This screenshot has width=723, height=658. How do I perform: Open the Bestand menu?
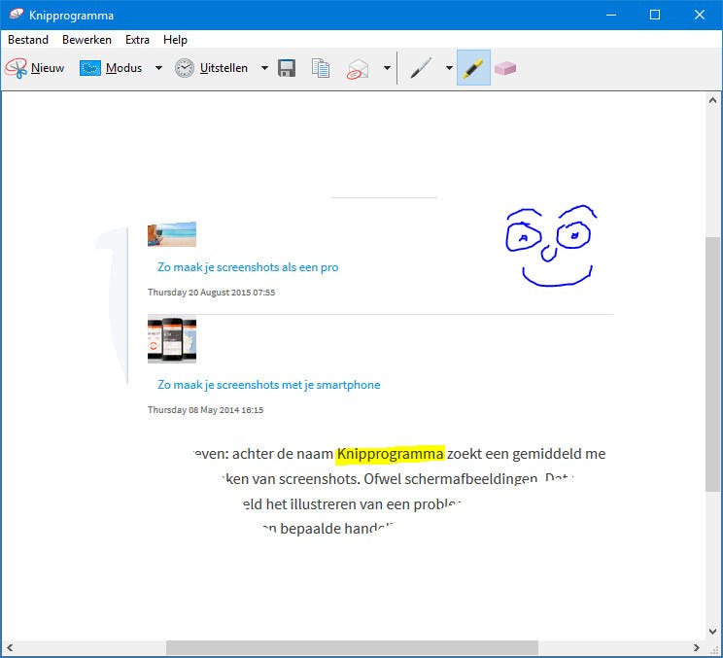[x=28, y=40]
